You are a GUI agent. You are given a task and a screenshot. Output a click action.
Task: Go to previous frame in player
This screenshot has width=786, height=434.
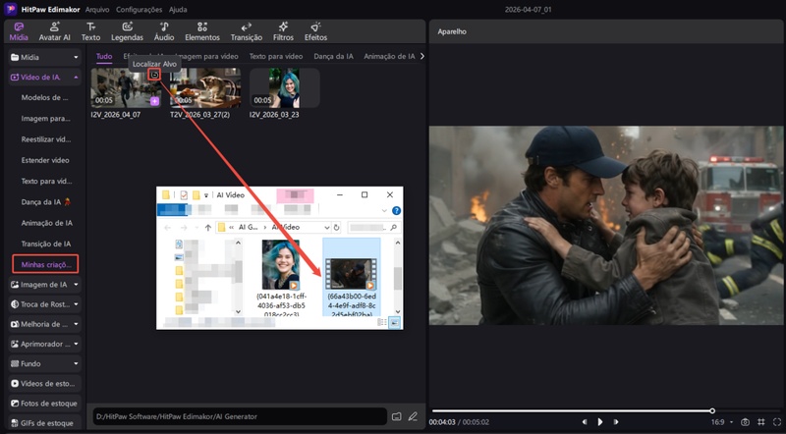[x=585, y=422]
